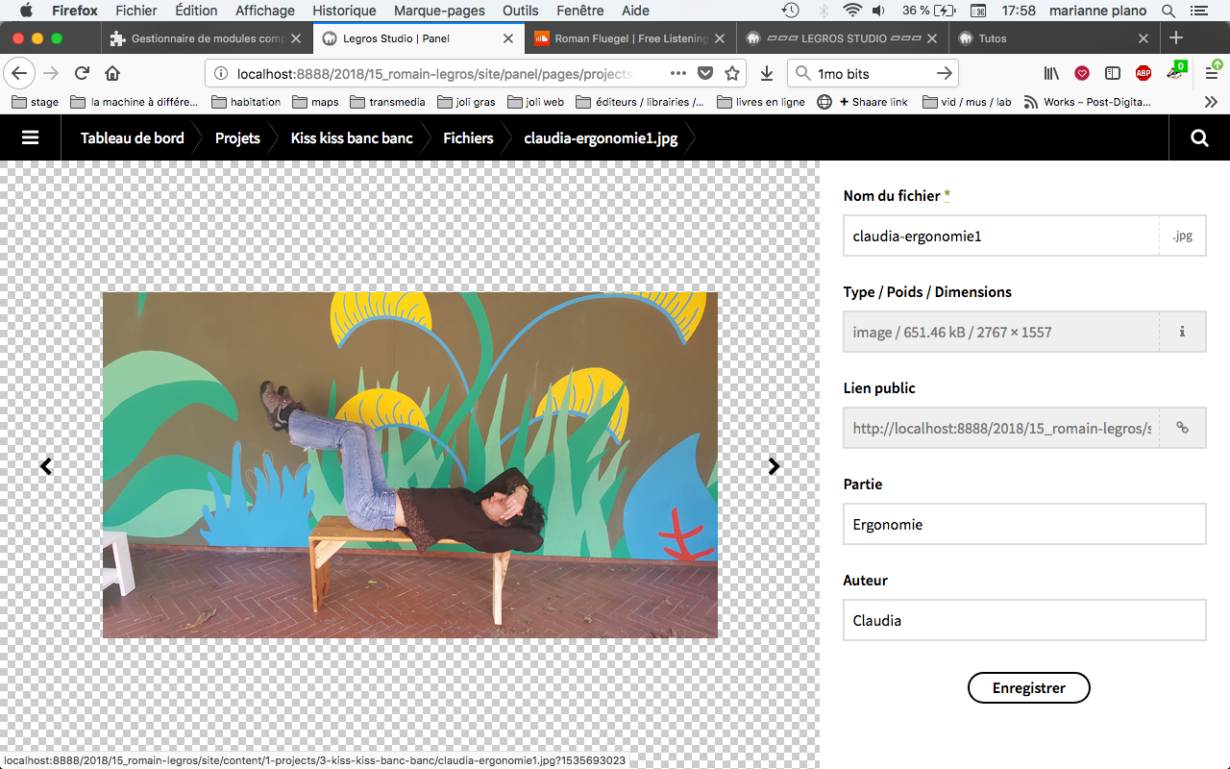Open the Adblock Plus extension icon
The image size is (1230, 769).
(1143, 74)
